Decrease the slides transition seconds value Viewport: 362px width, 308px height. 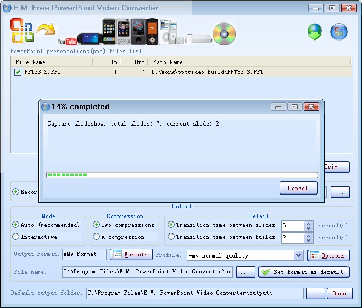(308, 229)
